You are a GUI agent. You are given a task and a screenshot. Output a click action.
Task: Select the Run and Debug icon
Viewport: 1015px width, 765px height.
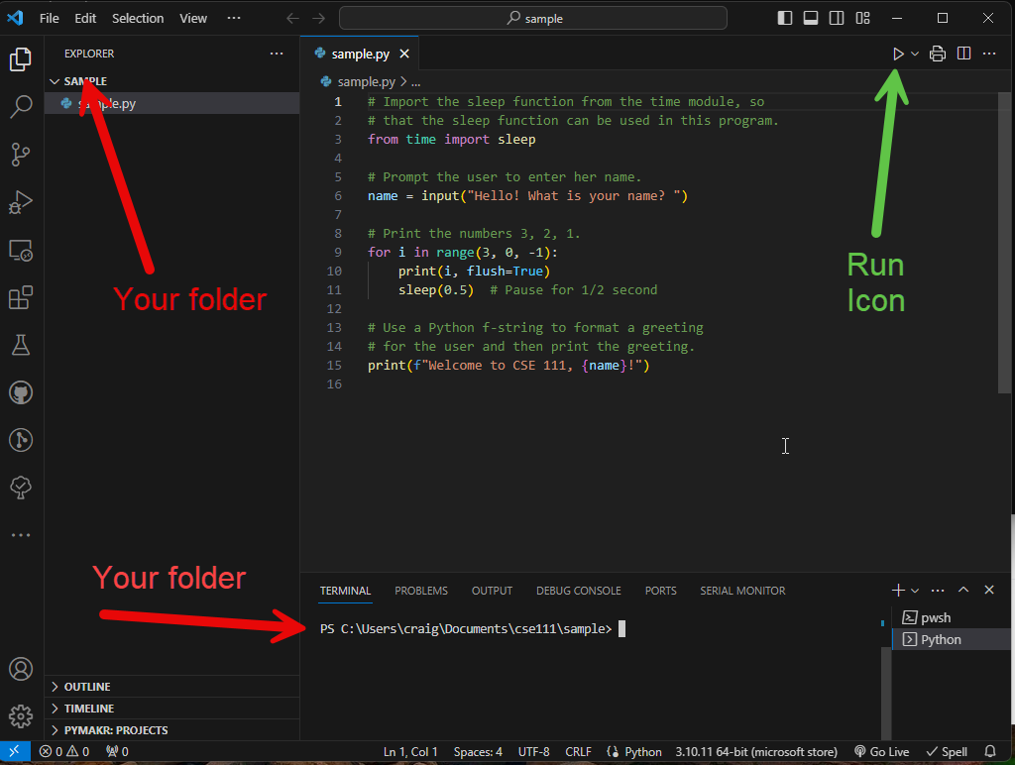(21, 202)
